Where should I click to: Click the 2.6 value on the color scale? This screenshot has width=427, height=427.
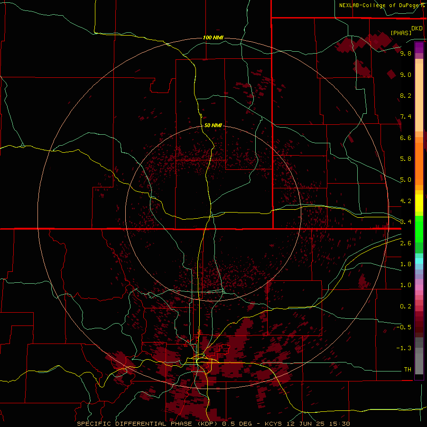pyautogui.click(x=406, y=243)
